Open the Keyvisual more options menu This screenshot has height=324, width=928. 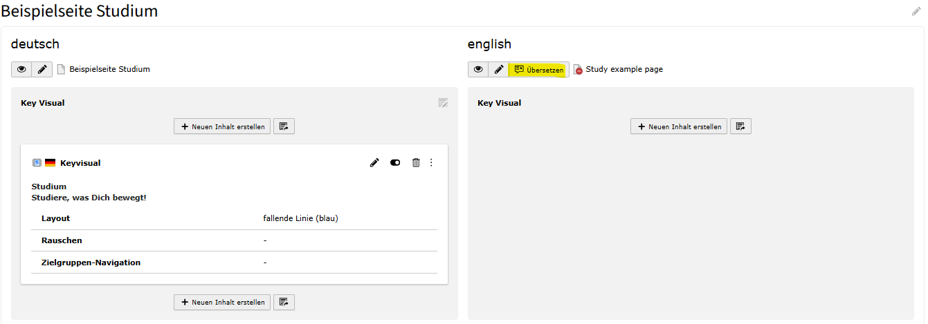click(431, 163)
